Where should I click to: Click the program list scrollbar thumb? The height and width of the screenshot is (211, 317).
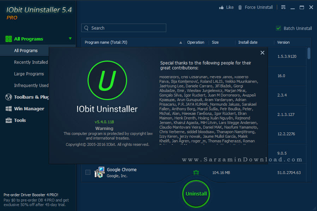pos(309,53)
